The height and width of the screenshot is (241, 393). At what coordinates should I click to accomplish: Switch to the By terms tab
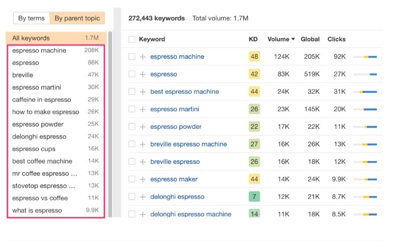click(31, 18)
